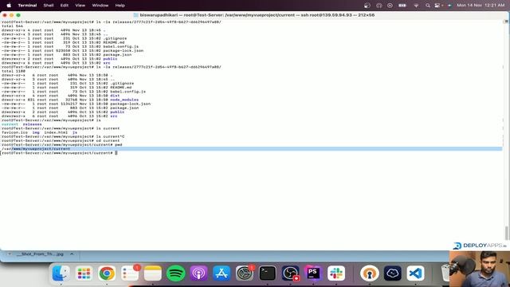Open the Notes app in the dock
Screen dimensions: 510x287
[x=152, y=273]
